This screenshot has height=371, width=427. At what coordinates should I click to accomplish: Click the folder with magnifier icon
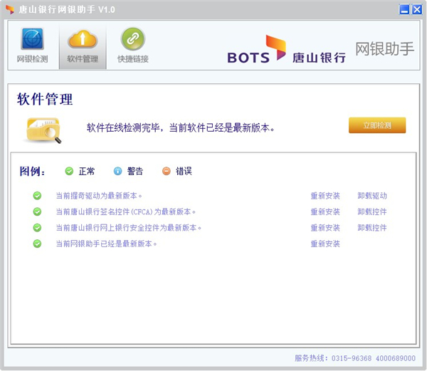click(44, 130)
